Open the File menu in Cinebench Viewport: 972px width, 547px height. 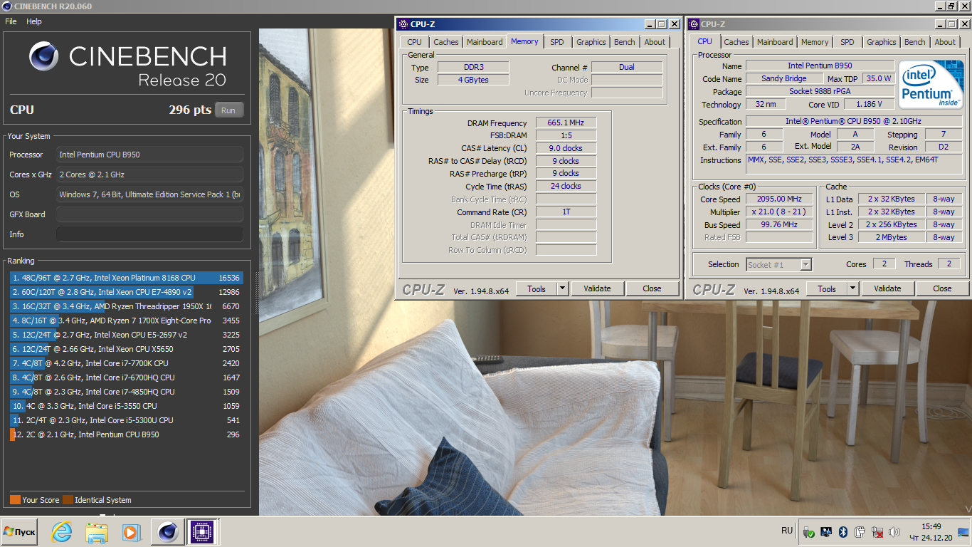pyautogui.click(x=11, y=21)
